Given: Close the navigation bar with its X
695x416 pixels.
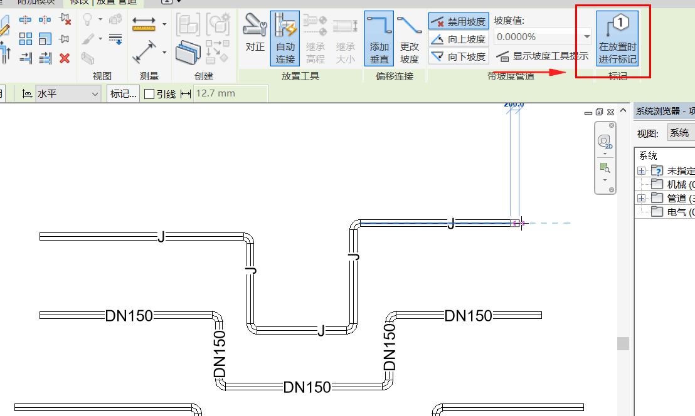Looking at the screenshot, I should tap(612, 125).
